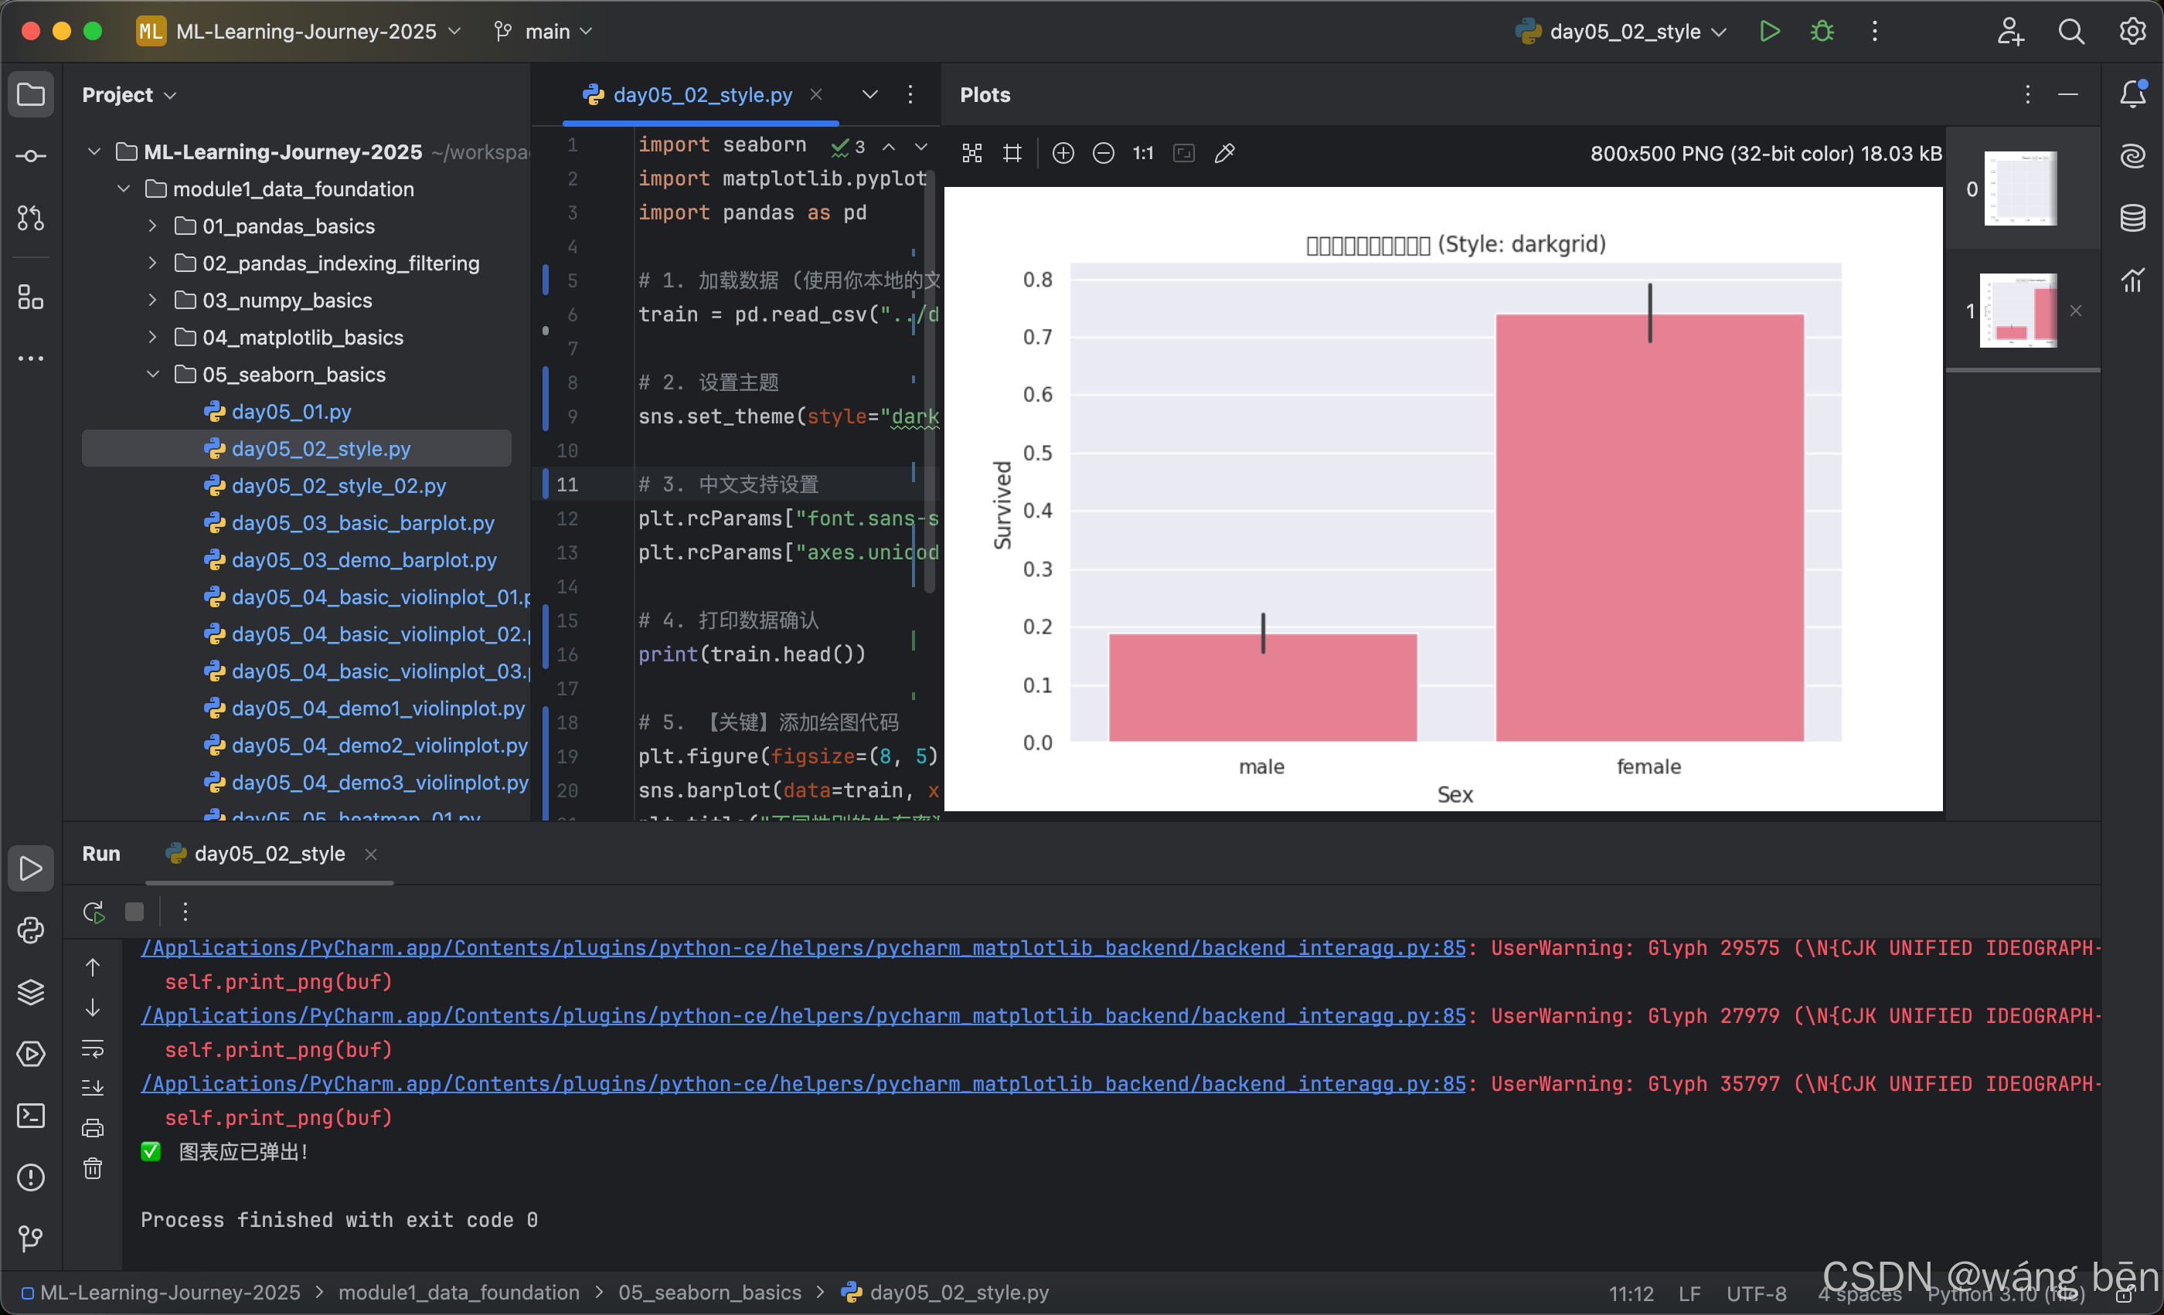2164x1315 pixels.
Task: Expand the 04_matplotlib_basics folder
Action: tap(153, 338)
